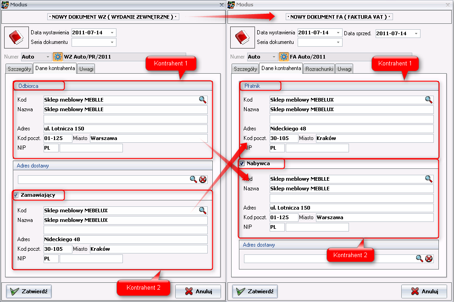Image resolution: width=454 pixels, height=302 pixels.
Task: Click Odbiorca address field ul. Lotnicza 150
Action: coord(125,129)
